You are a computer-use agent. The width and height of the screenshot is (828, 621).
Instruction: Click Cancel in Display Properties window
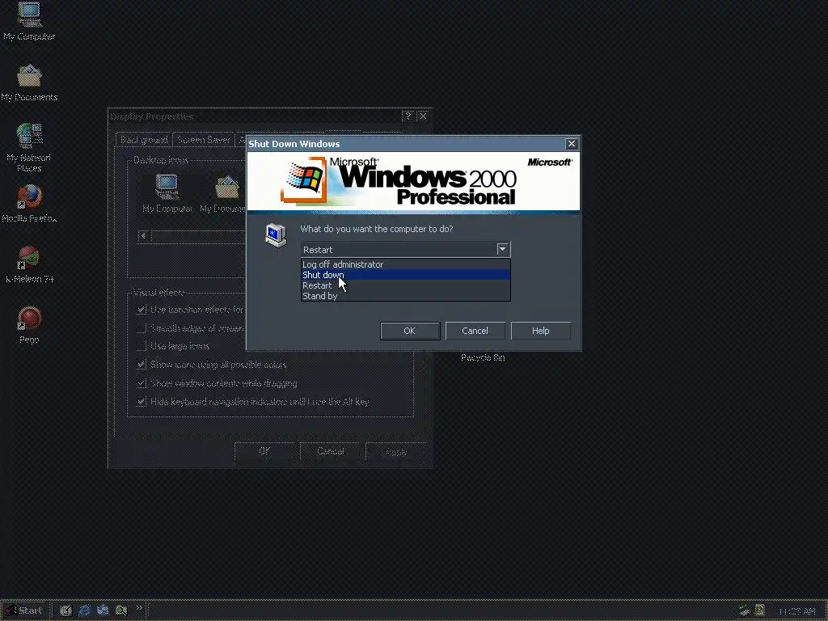(x=331, y=451)
